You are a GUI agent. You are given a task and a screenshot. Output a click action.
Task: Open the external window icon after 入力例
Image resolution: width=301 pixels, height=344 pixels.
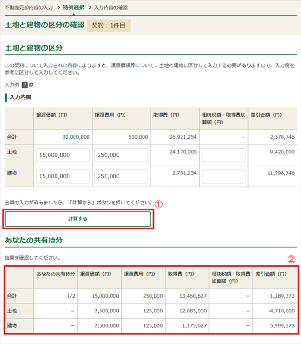[x=31, y=85]
